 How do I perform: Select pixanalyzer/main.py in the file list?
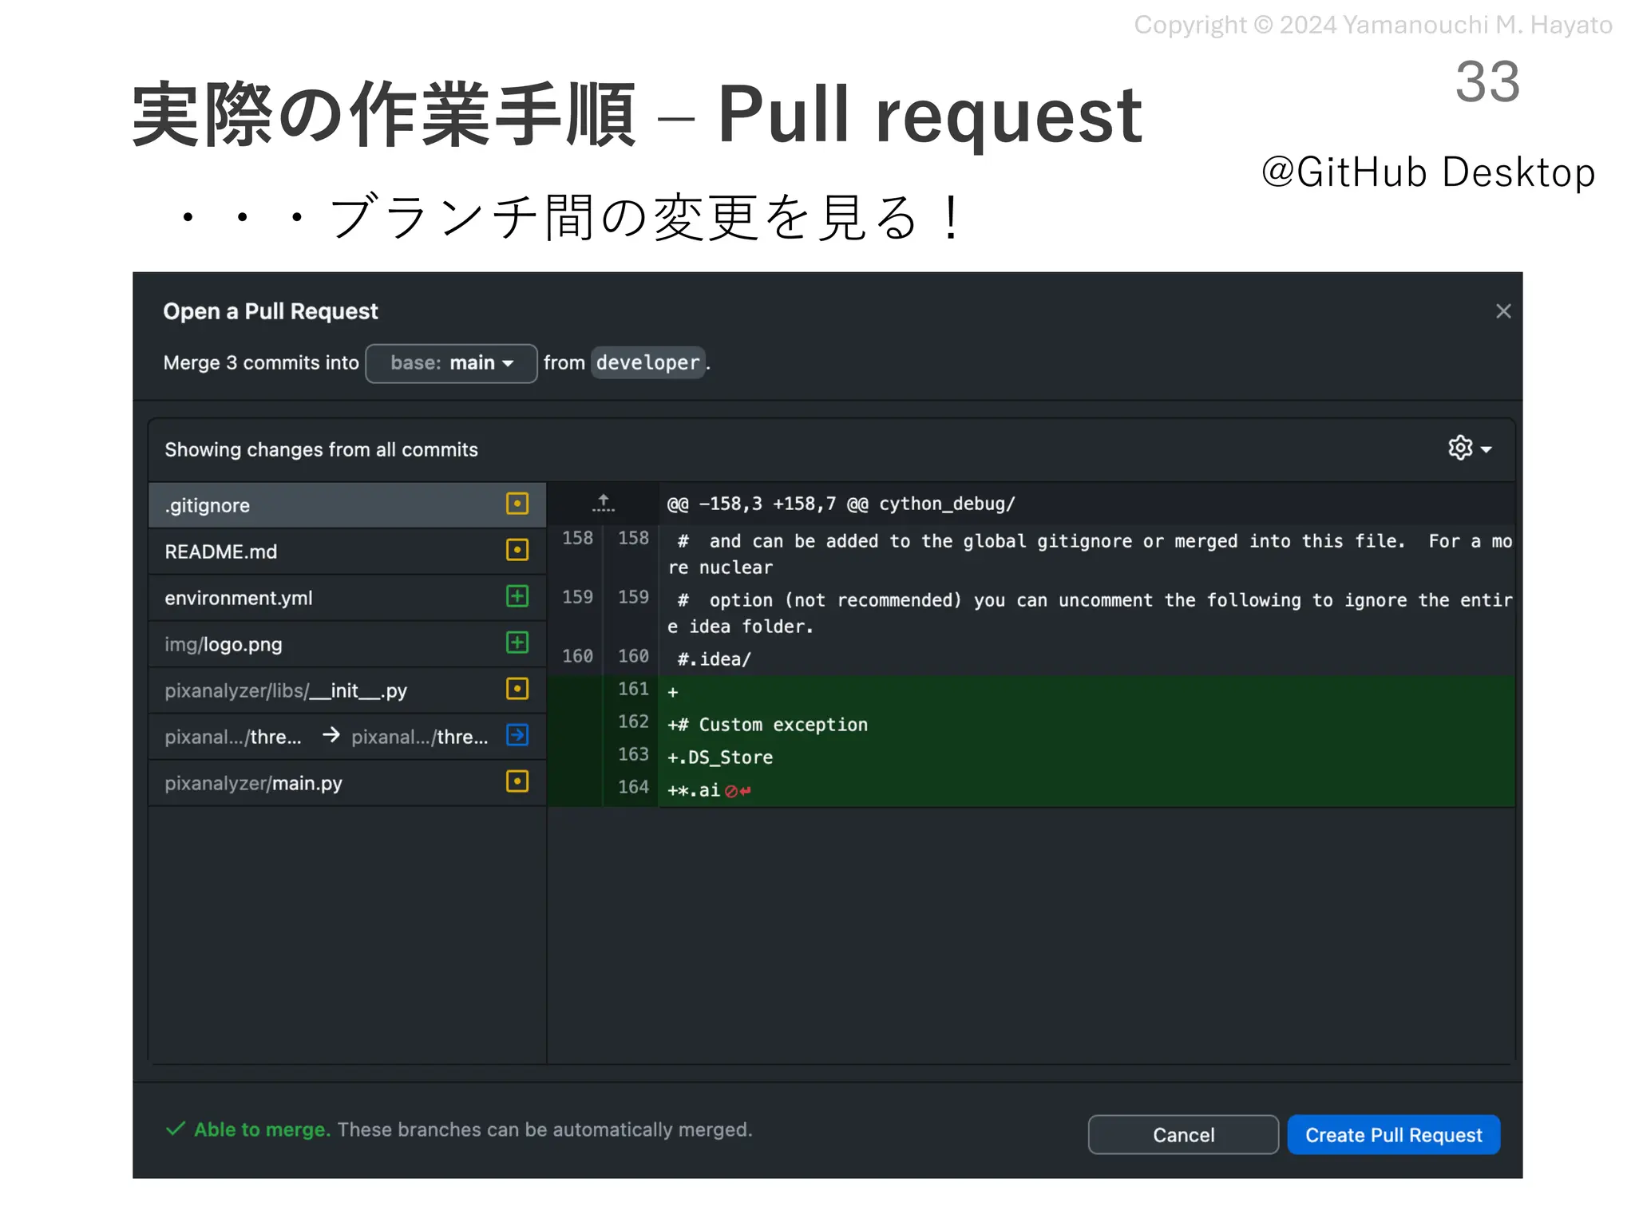(347, 782)
